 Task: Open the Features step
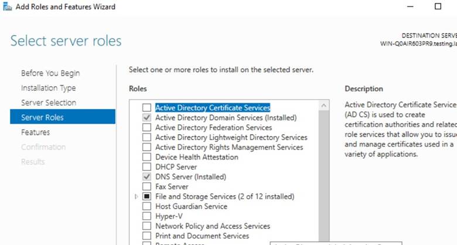35,132
